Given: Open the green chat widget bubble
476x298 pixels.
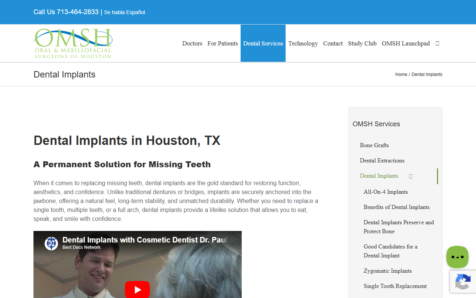Looking at the screenshot, I should (x=457, y=257).
